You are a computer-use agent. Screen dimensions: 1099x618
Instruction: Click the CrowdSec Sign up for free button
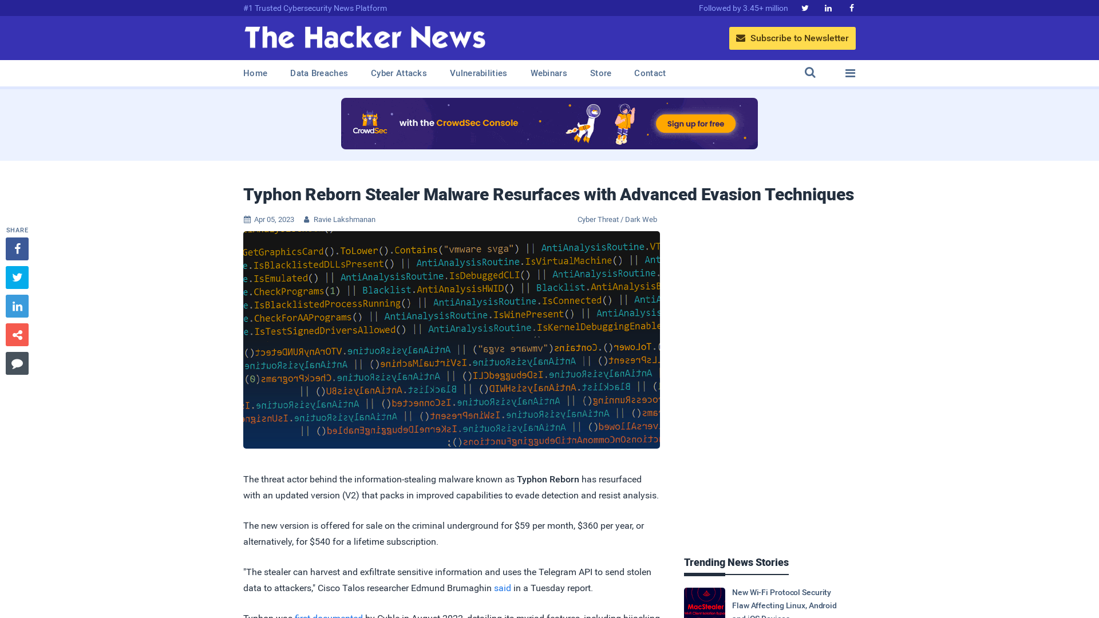click(695, 124)
